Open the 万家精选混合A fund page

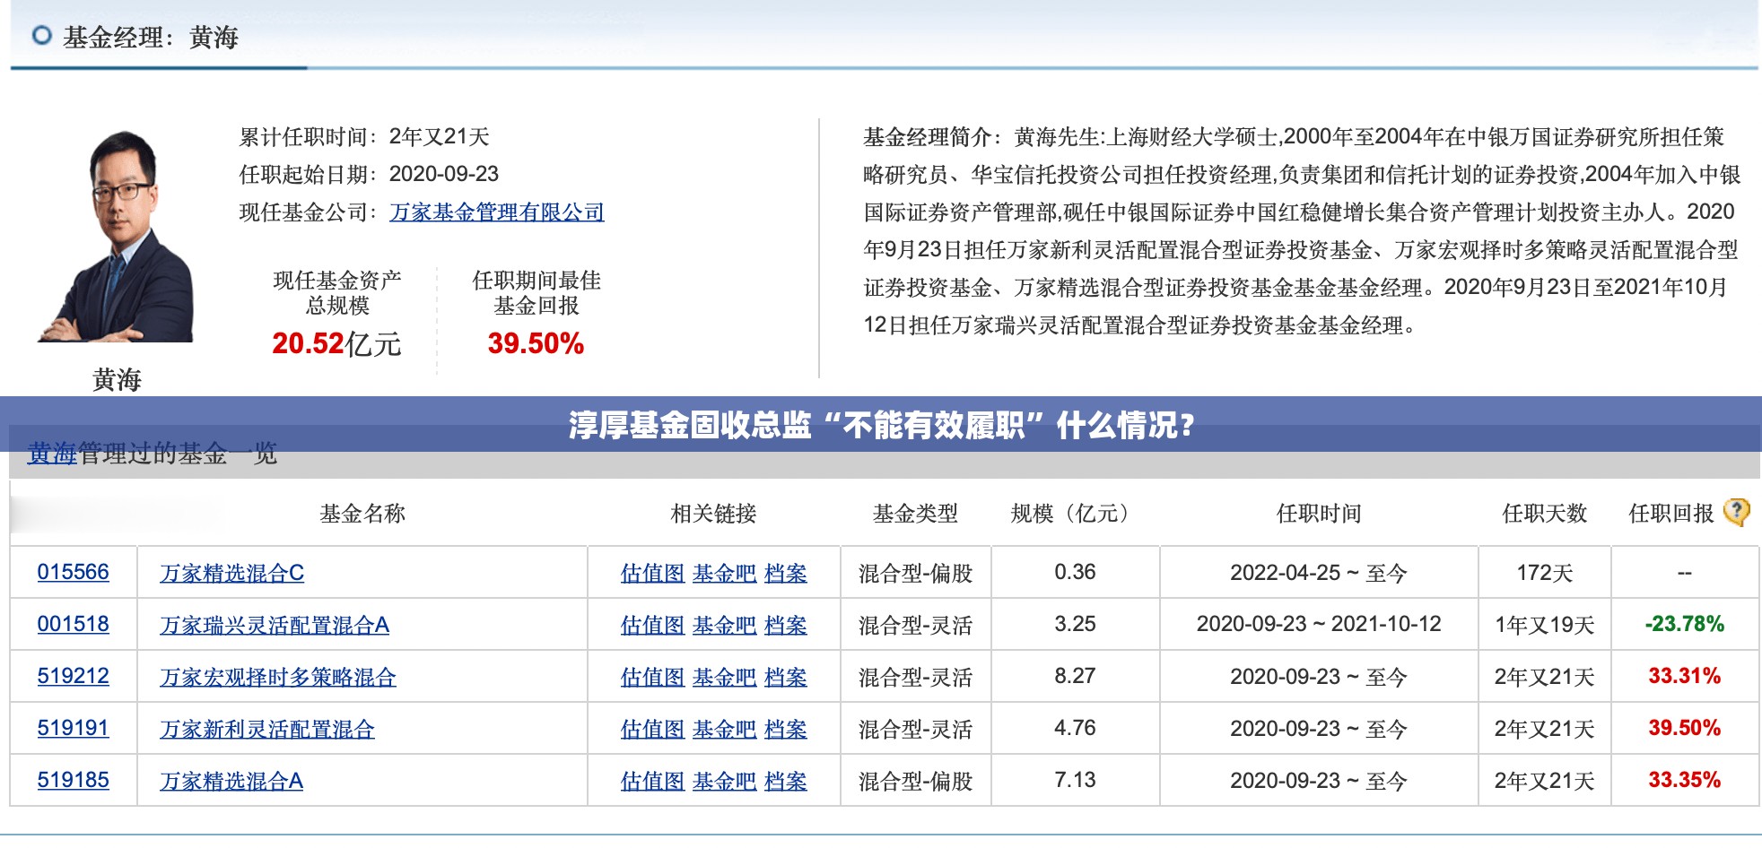click(x=231, y=781)
